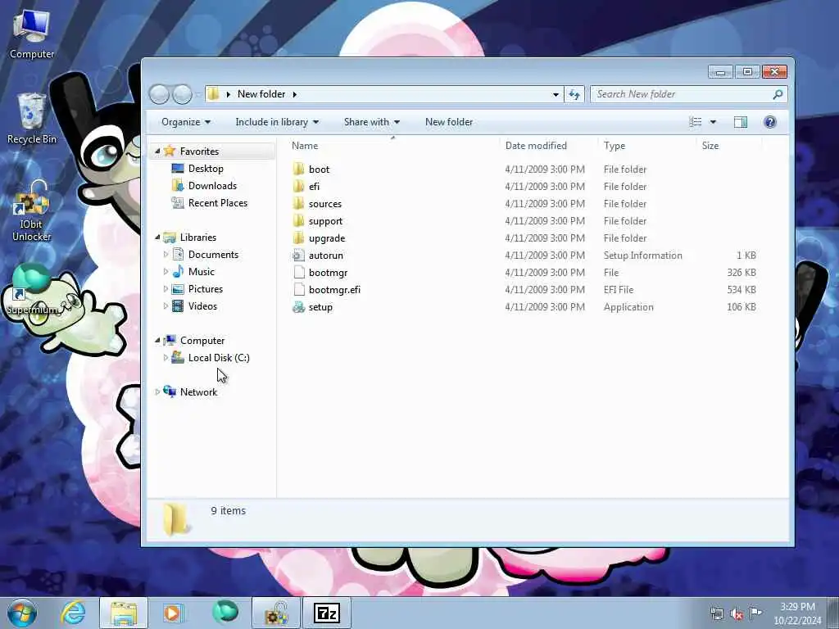Expand the Music library node
839x629 pixels.
click(x=166, y=272)
